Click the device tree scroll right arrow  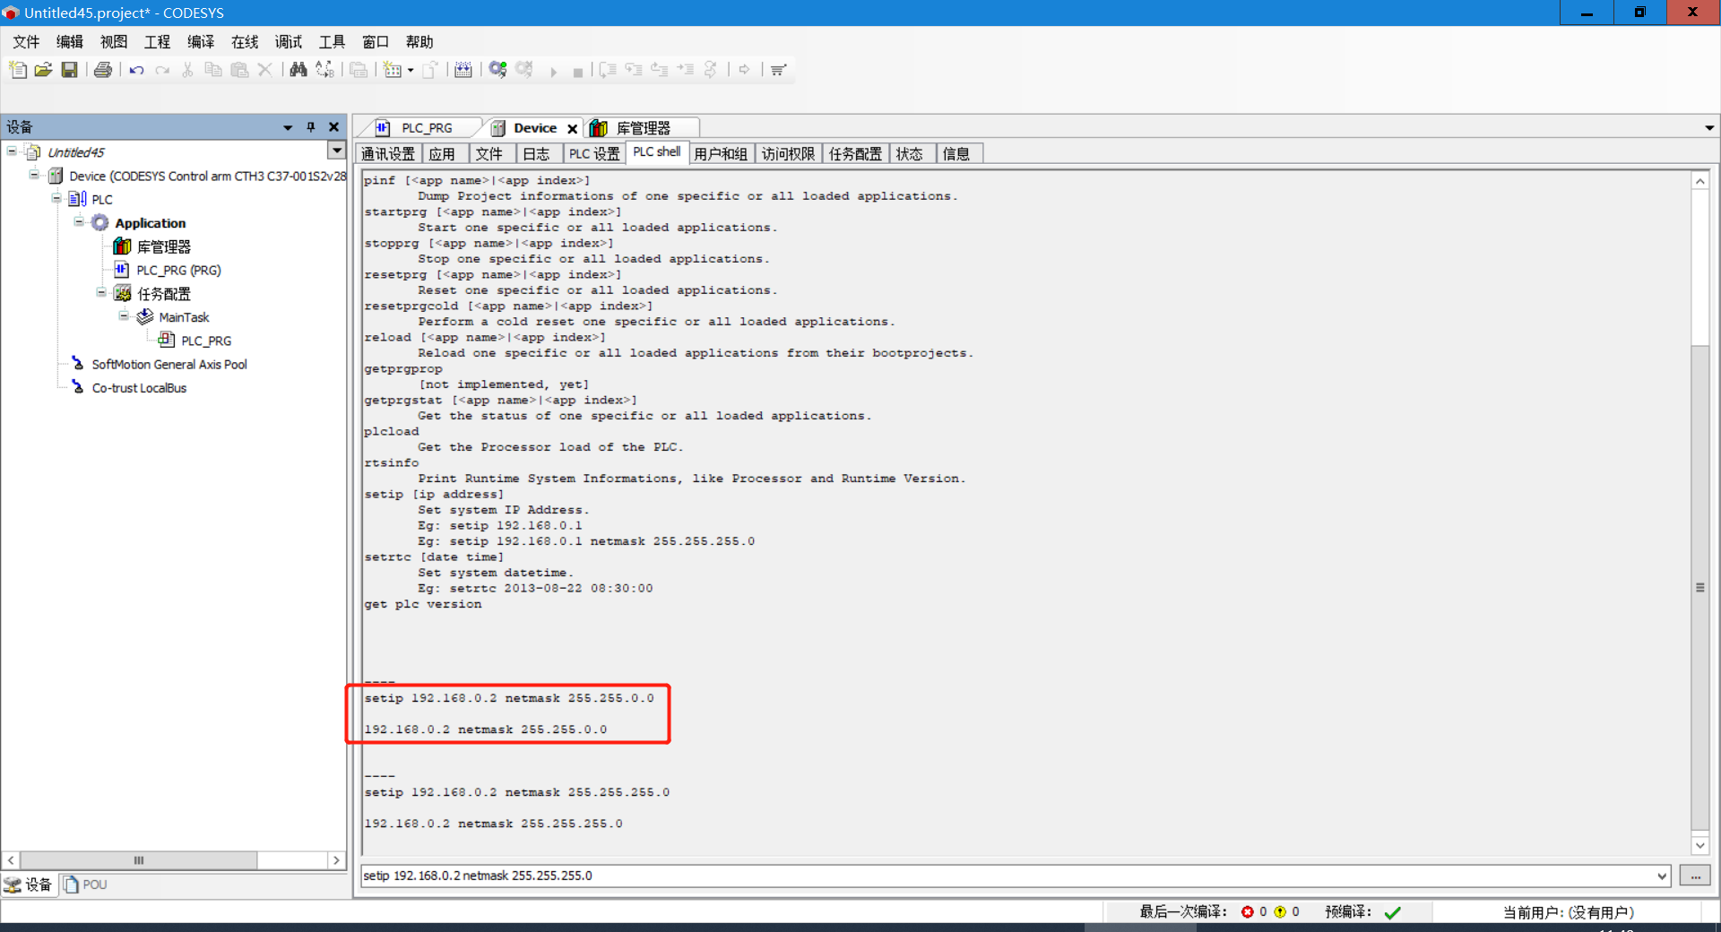point(336,860)
